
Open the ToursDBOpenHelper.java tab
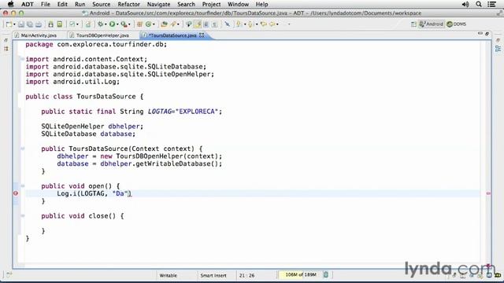[100, 35]
